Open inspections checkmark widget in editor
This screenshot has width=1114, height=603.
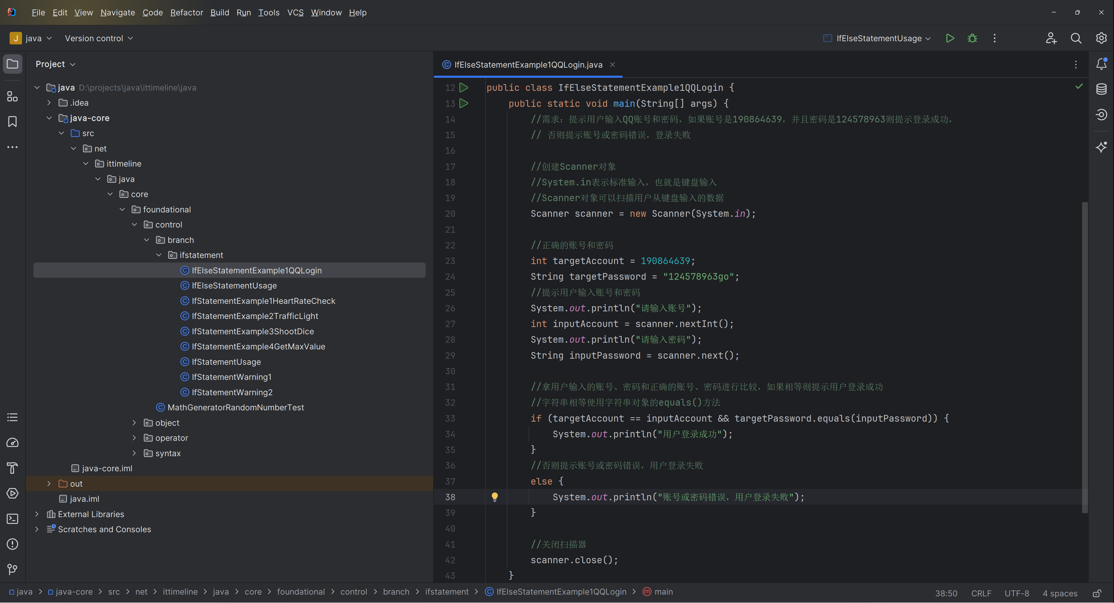coord(1079,86)
